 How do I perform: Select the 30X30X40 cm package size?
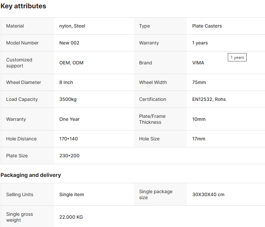pyautogui.click(x=208, y=194)
